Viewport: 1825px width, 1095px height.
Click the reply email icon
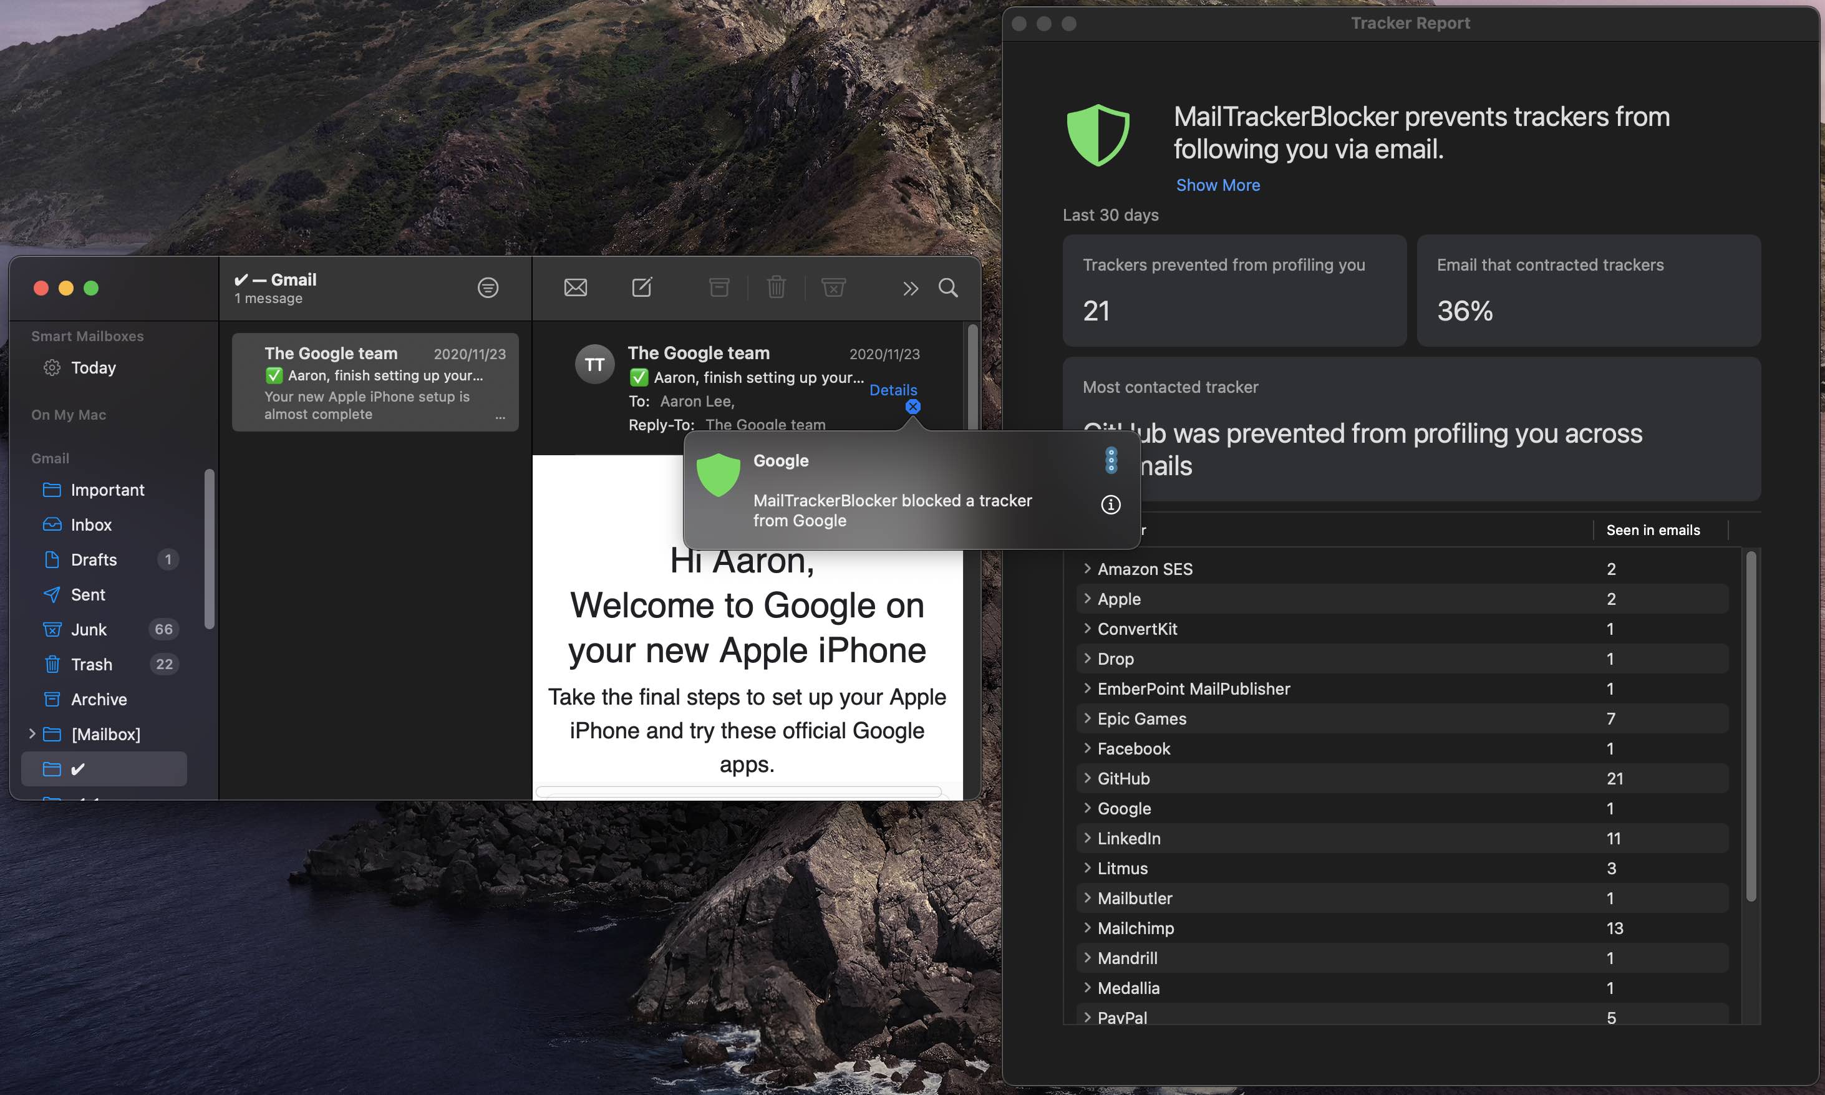coord(575,287)
